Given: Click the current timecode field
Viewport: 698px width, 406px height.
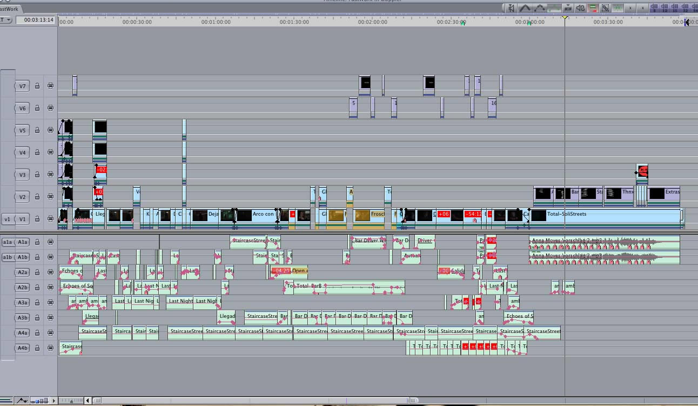Looking at the screenshot, I should (x=36, y=20).
